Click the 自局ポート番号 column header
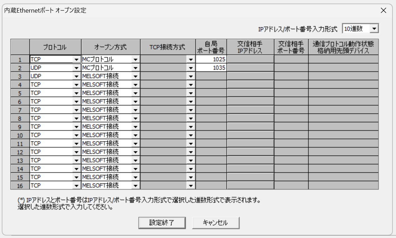Screen dimensions: 396x238 pyautogui.click(x=211, y=47)
